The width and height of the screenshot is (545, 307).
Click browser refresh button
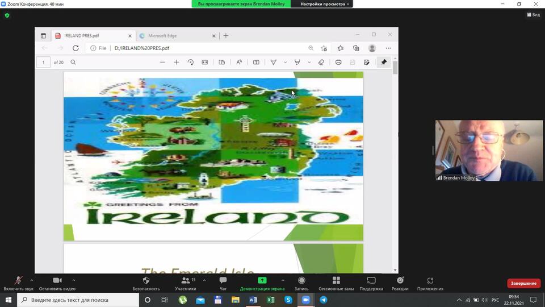coord(76,48)
